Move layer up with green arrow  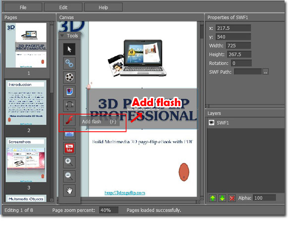click(213, 198)
